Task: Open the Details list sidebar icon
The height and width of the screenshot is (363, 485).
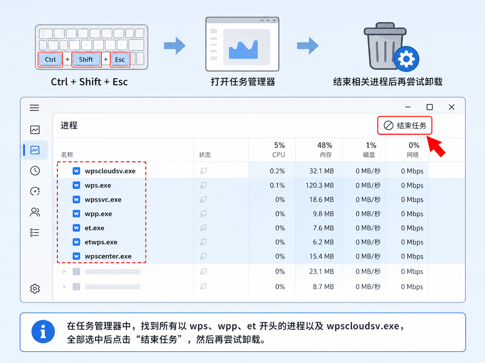Action: coord(34,233)
